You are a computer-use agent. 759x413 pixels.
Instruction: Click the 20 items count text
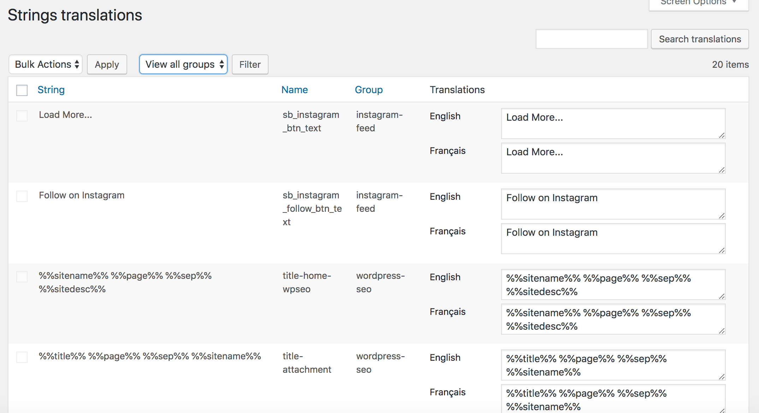(730, 65)
